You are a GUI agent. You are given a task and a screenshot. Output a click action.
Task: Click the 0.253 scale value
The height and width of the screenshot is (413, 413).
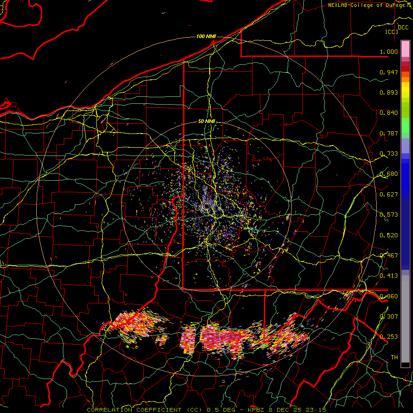tap(389, 337)
